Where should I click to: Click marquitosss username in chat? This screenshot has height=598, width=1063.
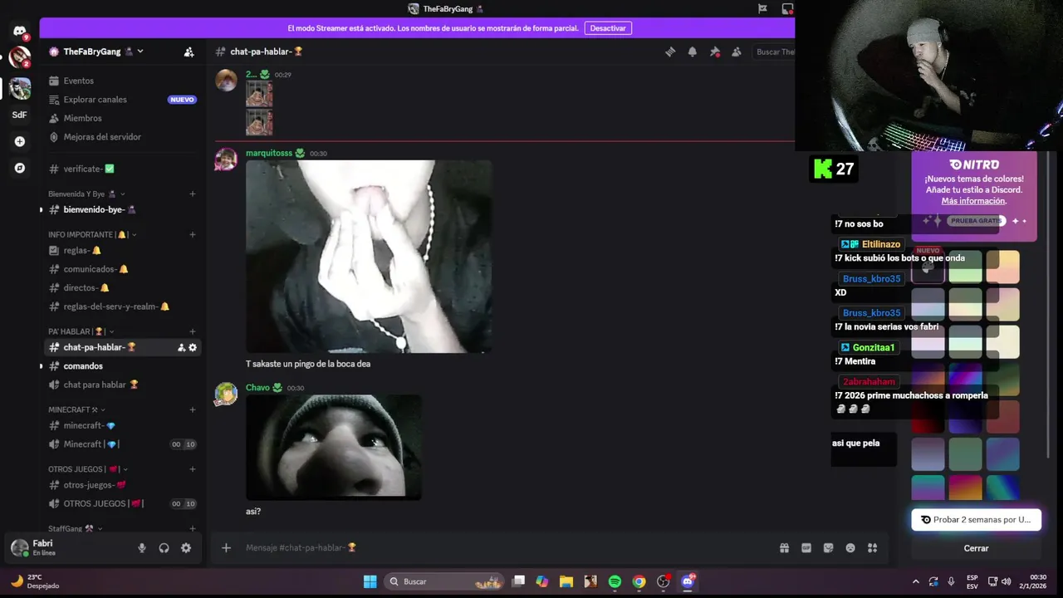(269, 154)
